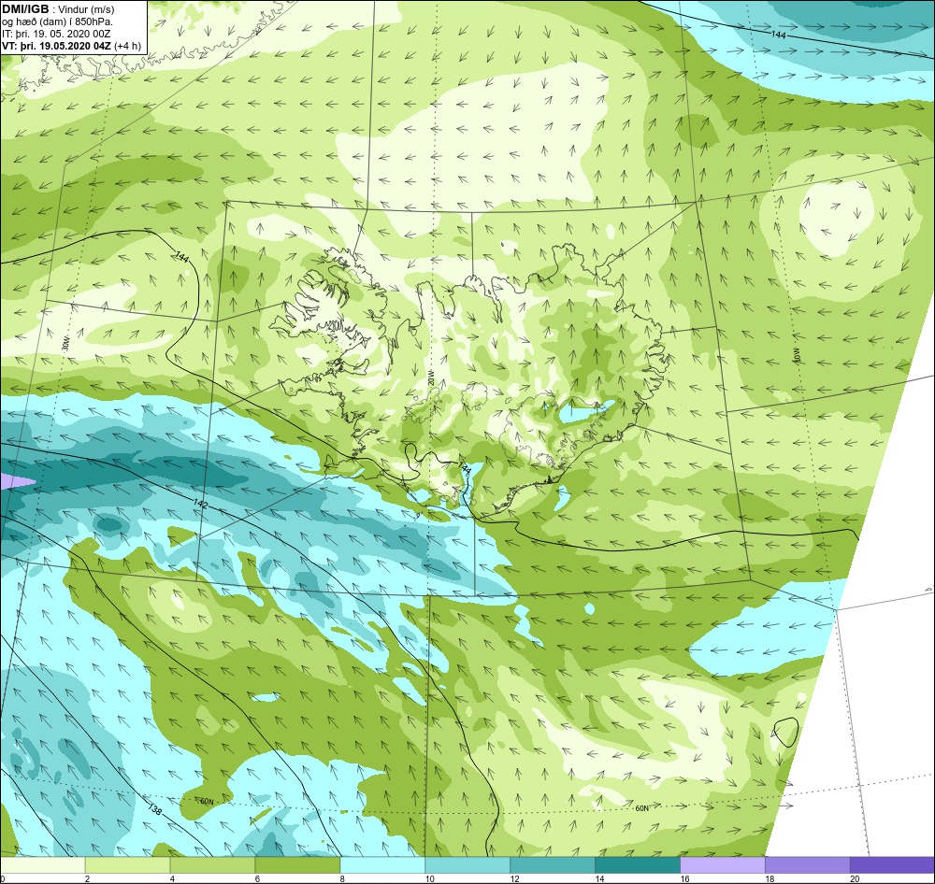
Task: Click the 16–18 m/s light purple legend swatch
Action: pos(723,864)
